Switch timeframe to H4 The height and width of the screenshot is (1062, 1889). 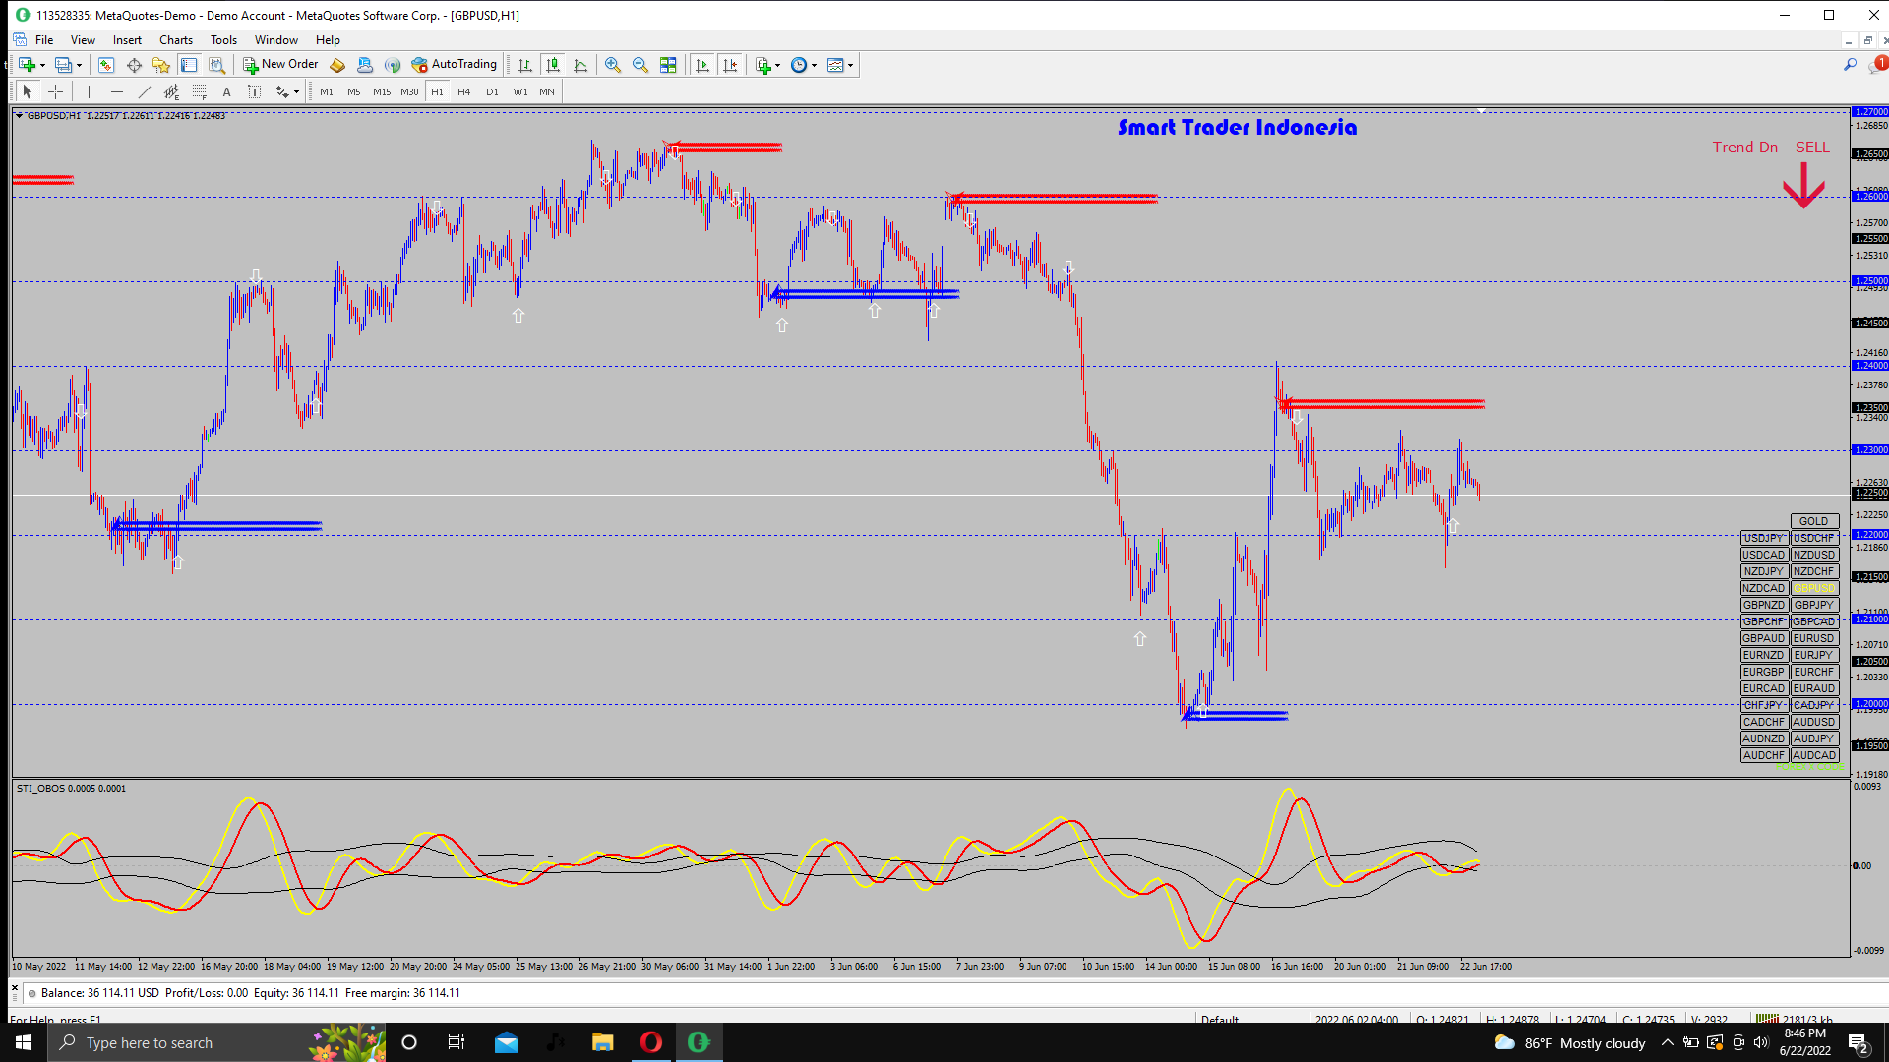click(464, 91)
